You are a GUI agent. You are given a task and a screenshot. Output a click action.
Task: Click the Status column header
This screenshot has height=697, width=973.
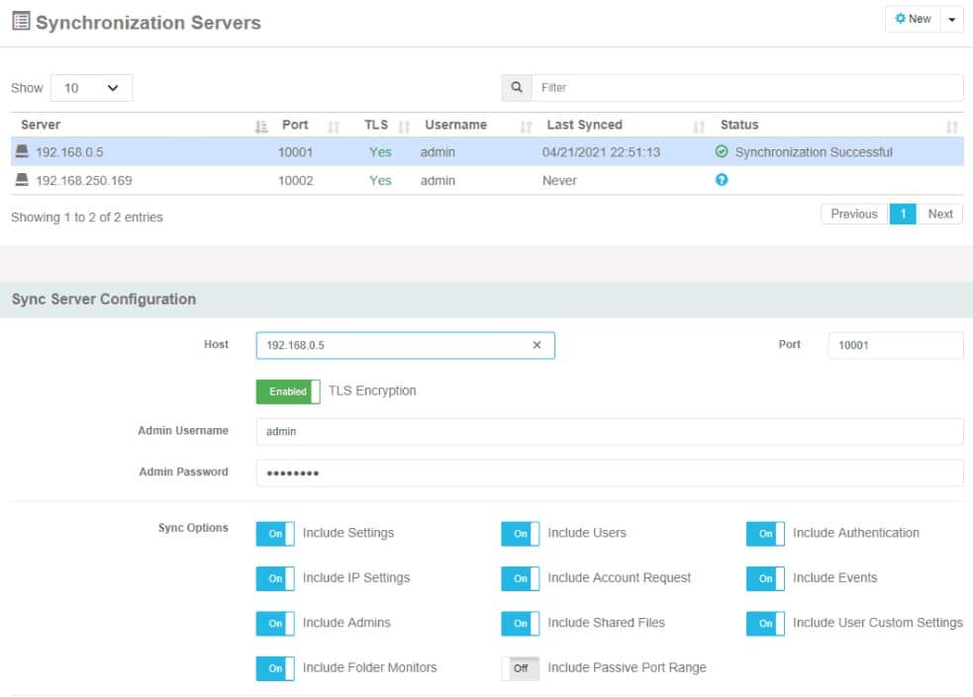click(x=739, y=125)
